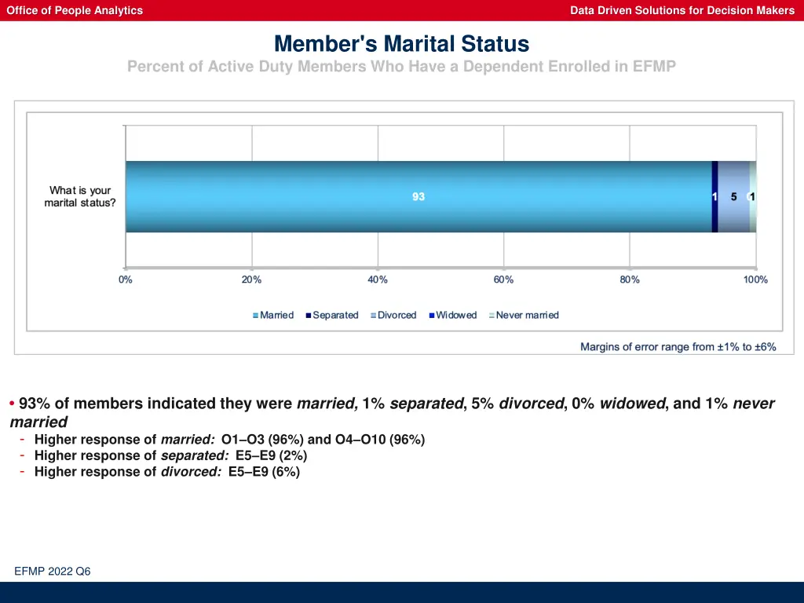Click the 80% axis tick label
This screenshot has height=603, width=804.
pyautogui.click(x=630, y=280)
